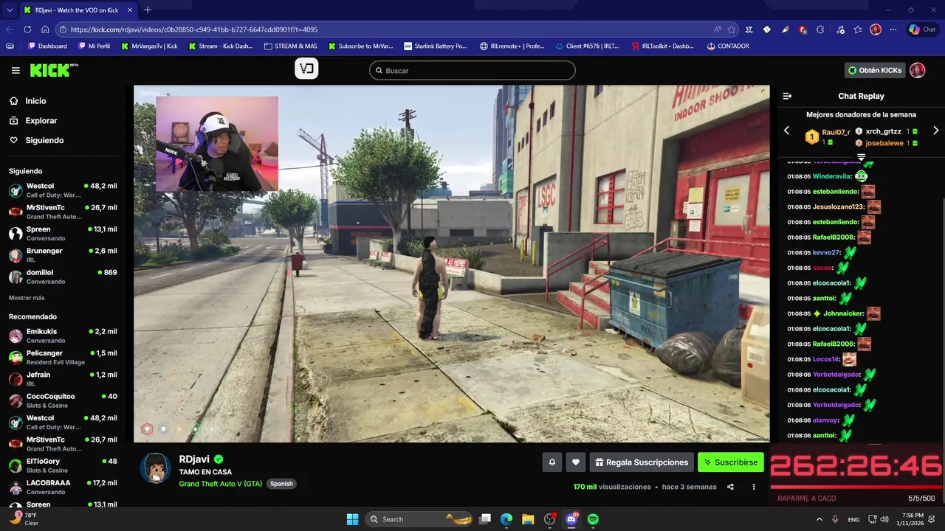The height and width of the screenshot is (531, 945).
Task: Add page to favorites with the star icon
Action: (732, 29)
